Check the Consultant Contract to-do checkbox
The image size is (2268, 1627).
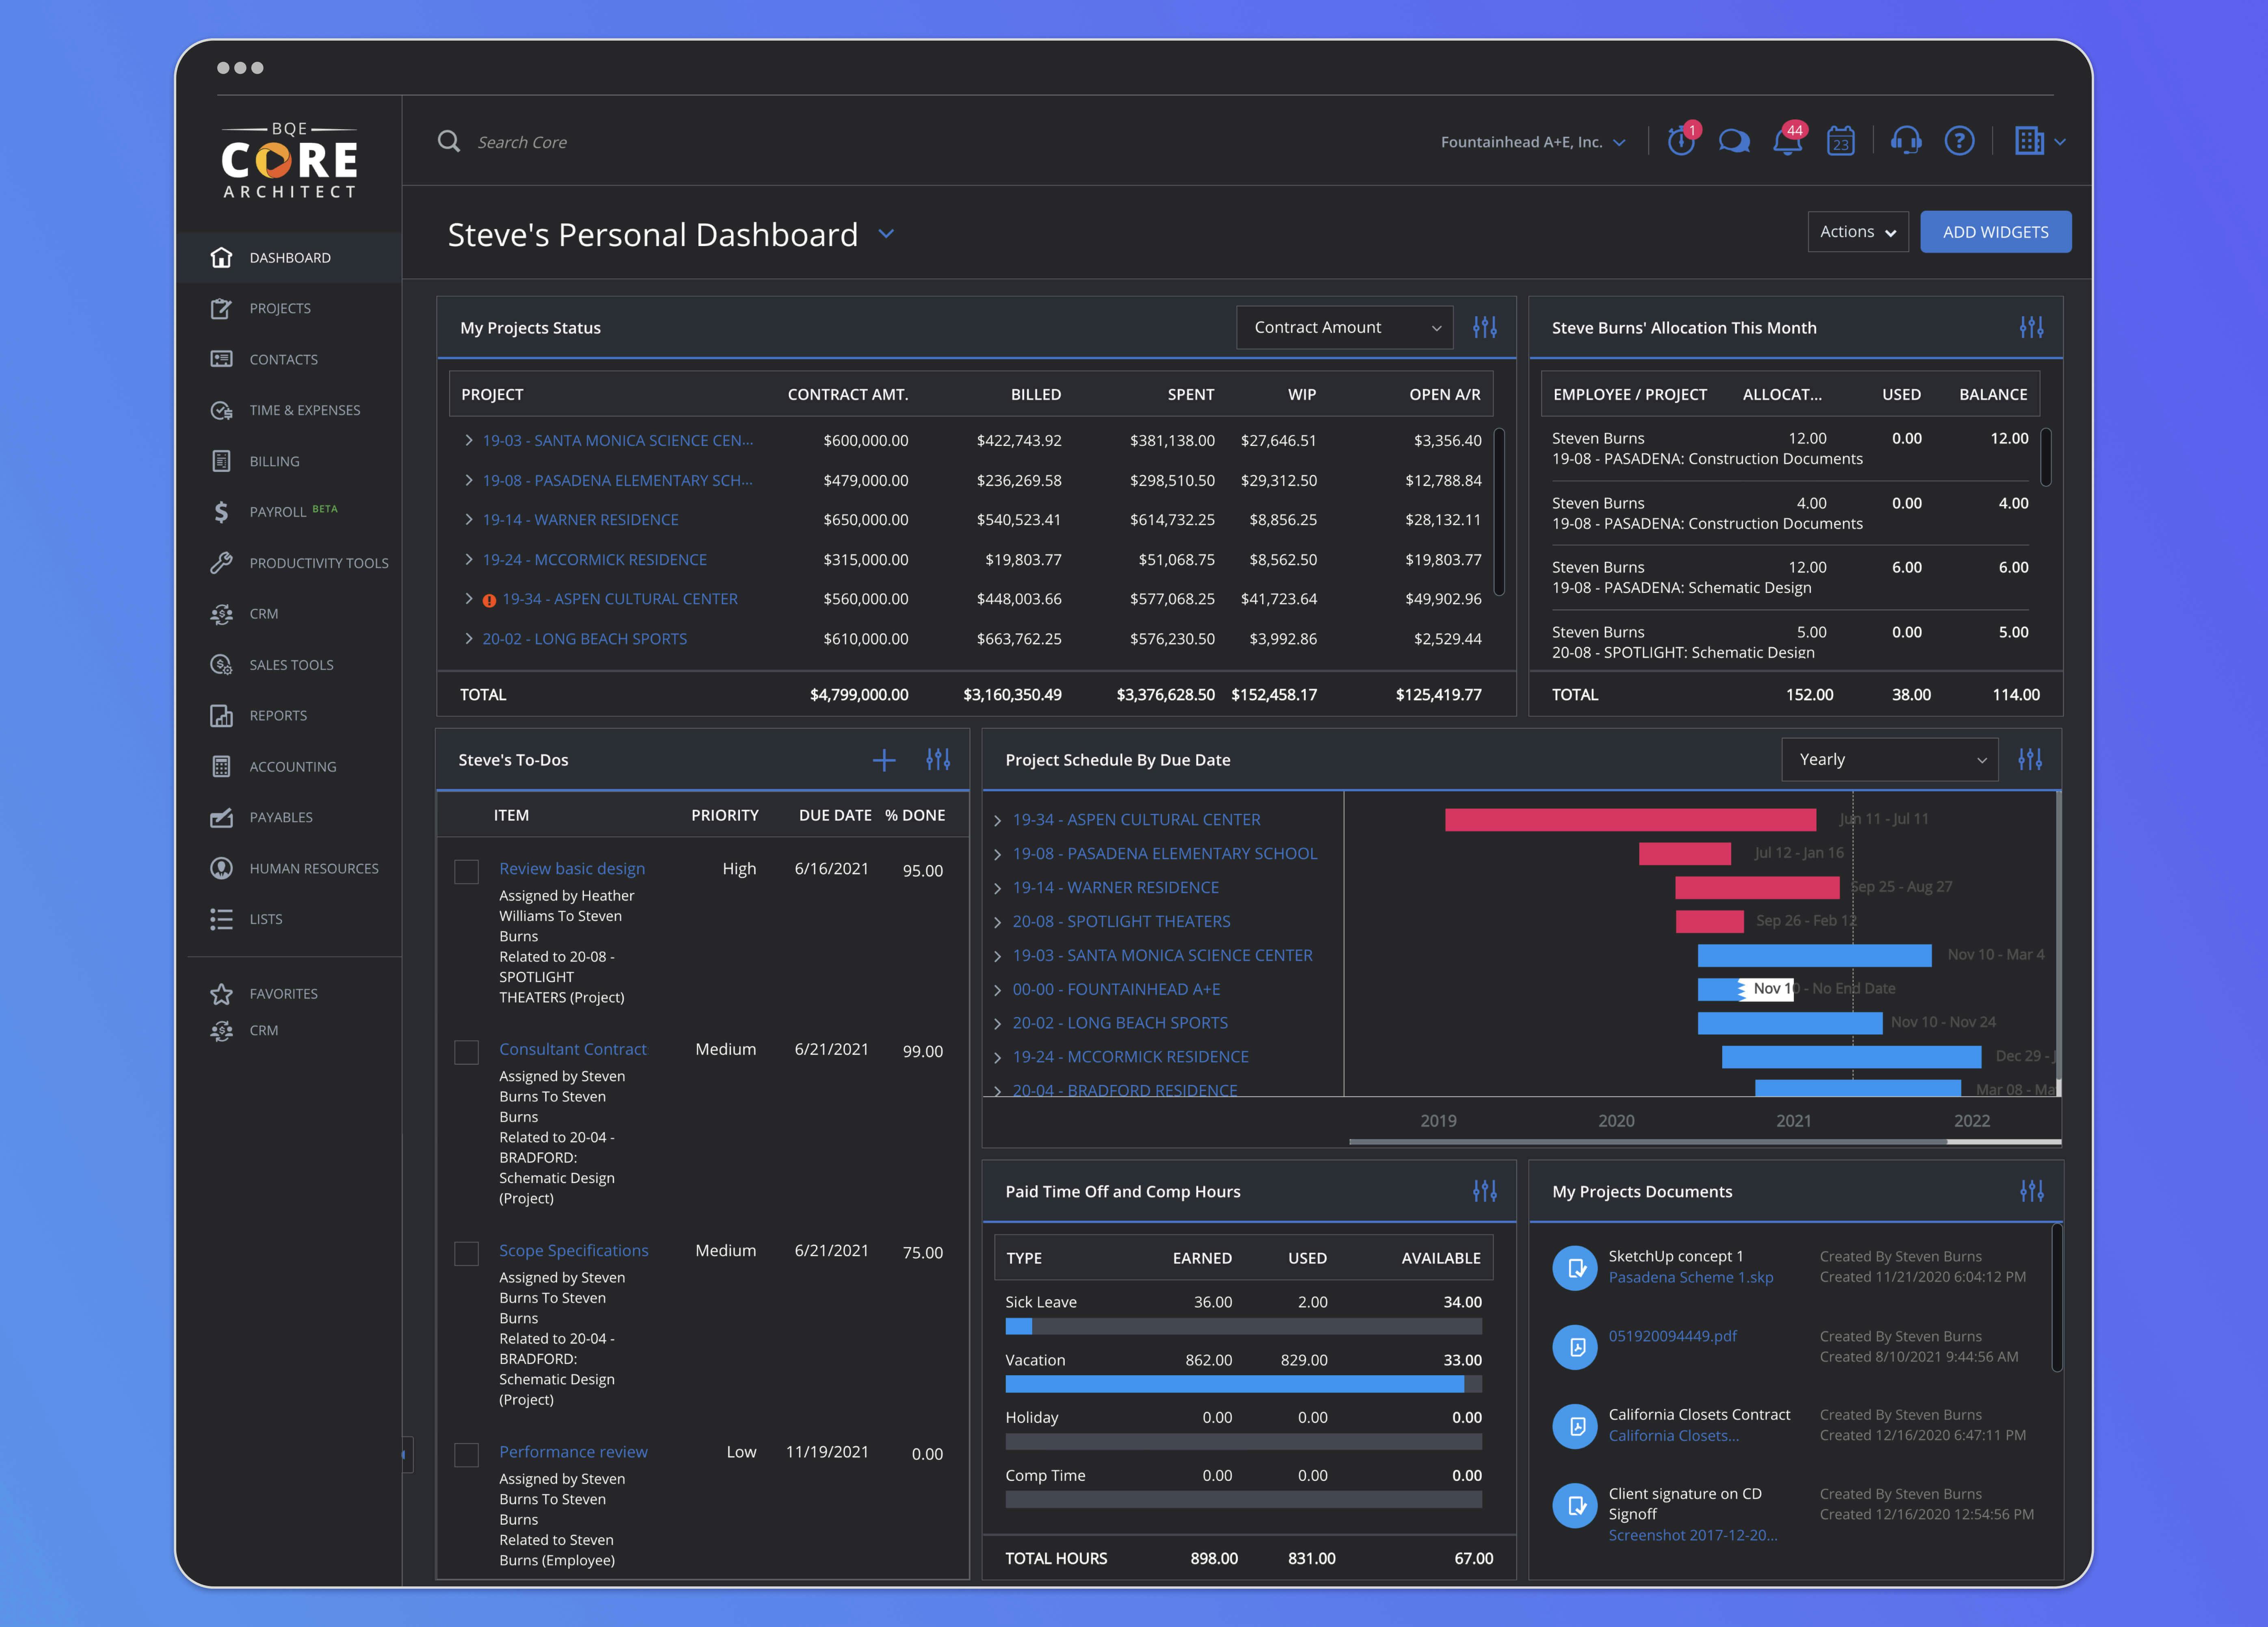click(x=466, y=1052)
